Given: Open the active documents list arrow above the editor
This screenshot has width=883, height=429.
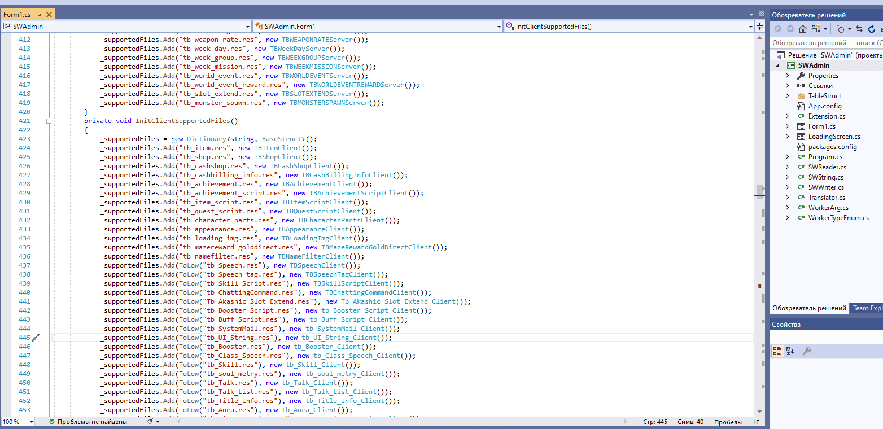Looking at the screenshot, I should 751,14.
